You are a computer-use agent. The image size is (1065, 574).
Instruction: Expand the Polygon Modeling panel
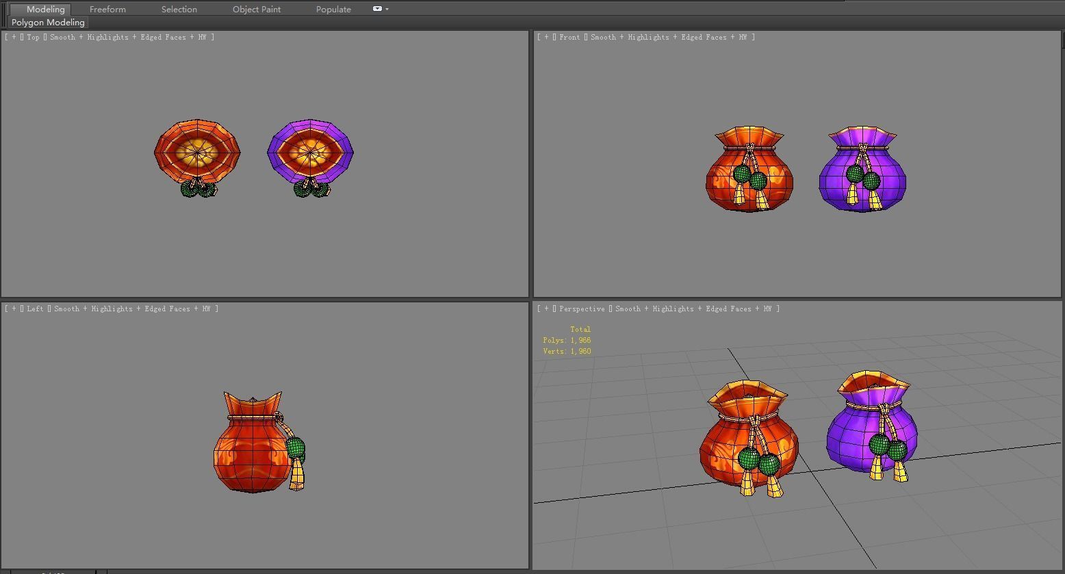click(x=48, y=22)
